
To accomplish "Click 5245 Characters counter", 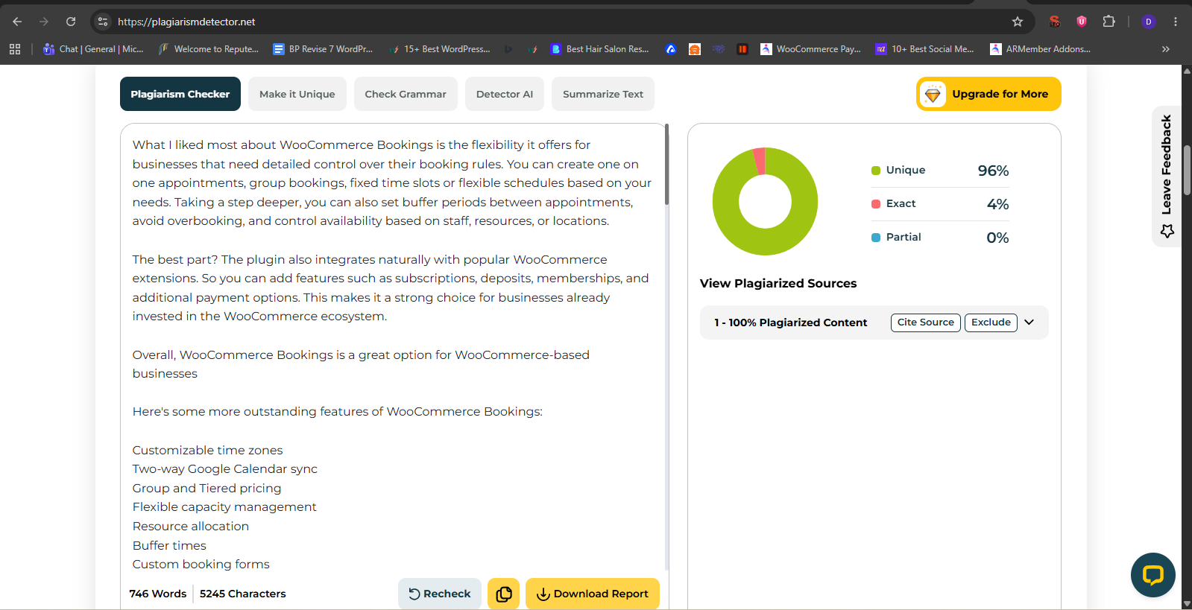I will [x=243, y=594].
